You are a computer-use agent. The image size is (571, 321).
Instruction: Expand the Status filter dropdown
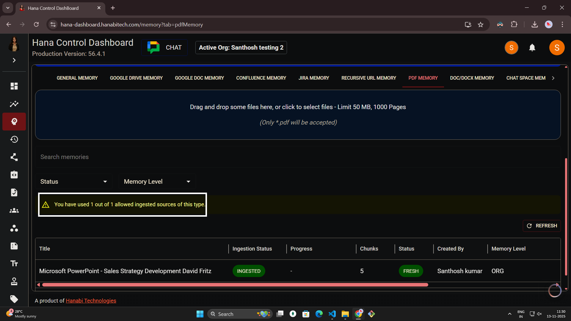click(x=73, y=181)
